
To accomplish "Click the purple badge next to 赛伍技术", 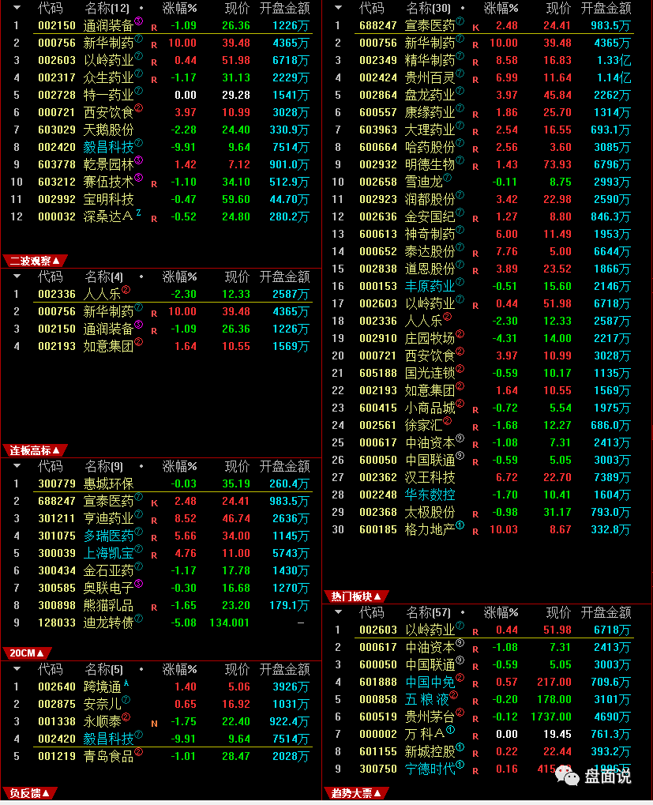I will point(138,179).
